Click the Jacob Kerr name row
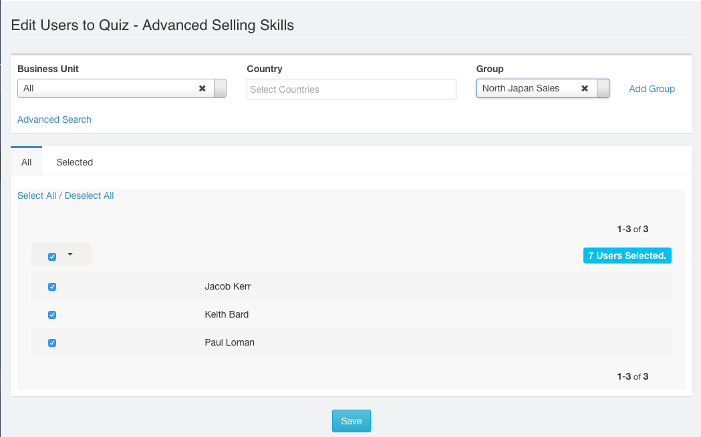 click(x=227, y=286)
